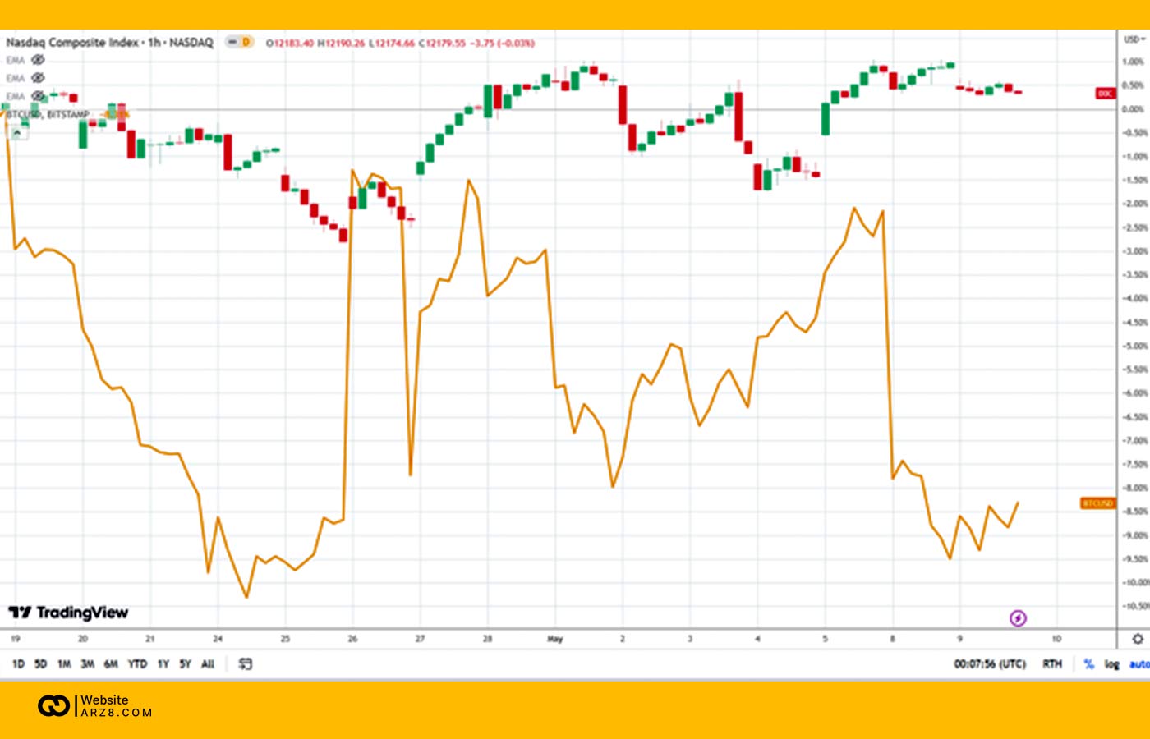Click the ARZ8.COM website logo
Image resolution: width=1150 pixels, height=739 pixels.
(95, 705)
